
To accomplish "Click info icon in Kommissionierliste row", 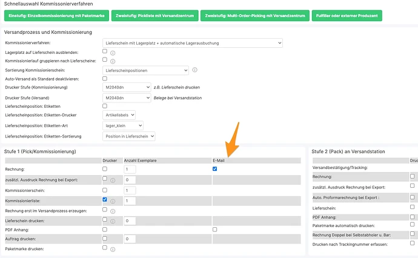I will pyautogui.click(x=113, y=201).
